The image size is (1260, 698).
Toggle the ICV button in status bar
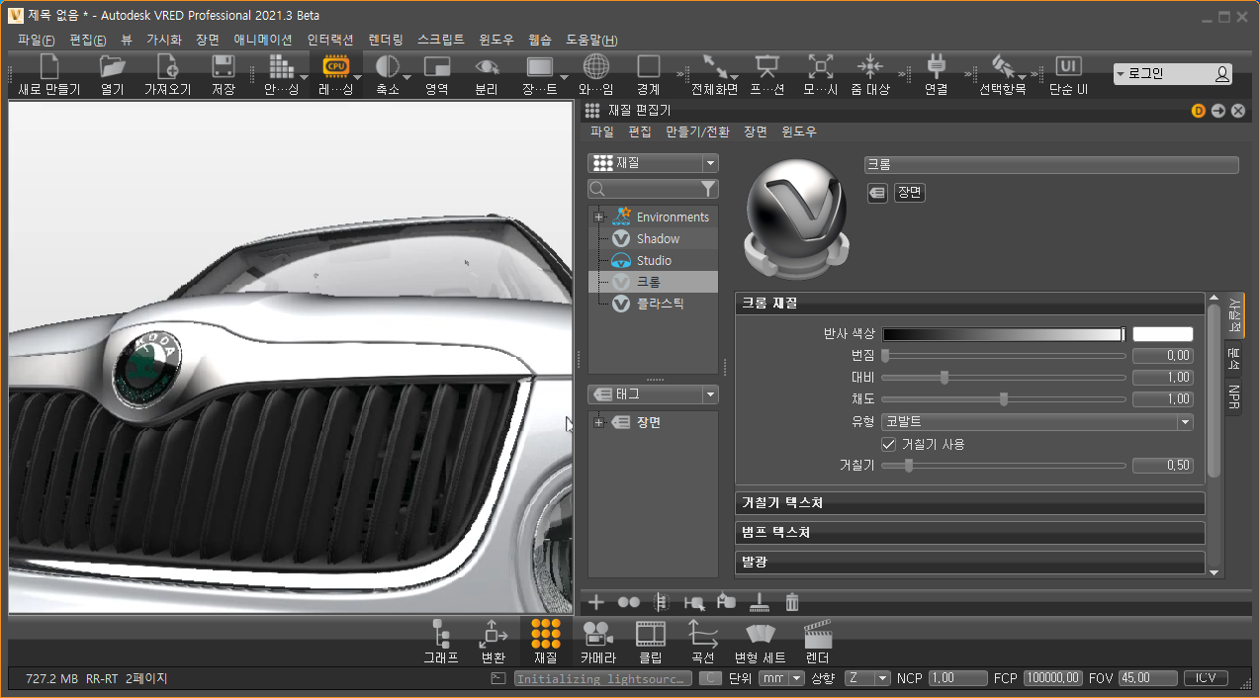1206,678
